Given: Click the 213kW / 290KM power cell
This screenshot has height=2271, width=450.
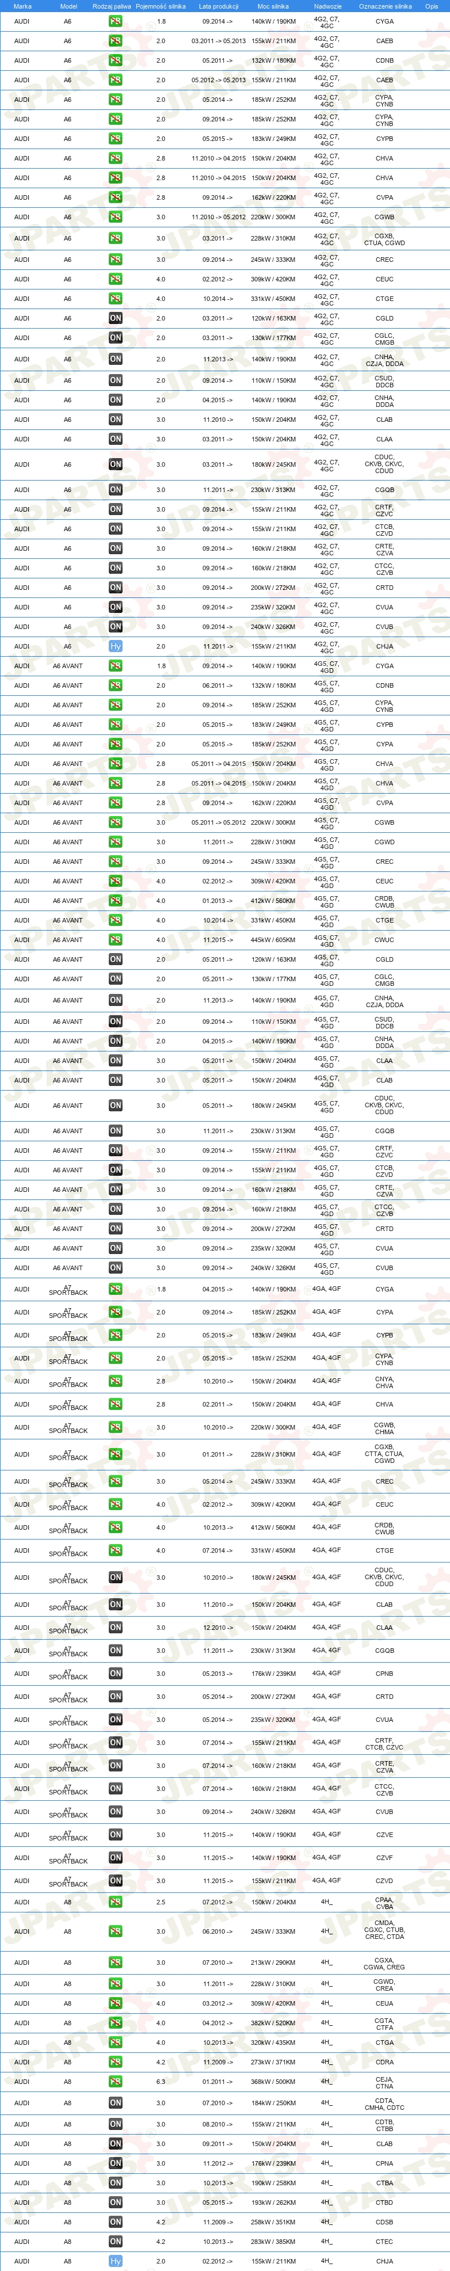Looking at the screenshot, I should (273, 1963).
